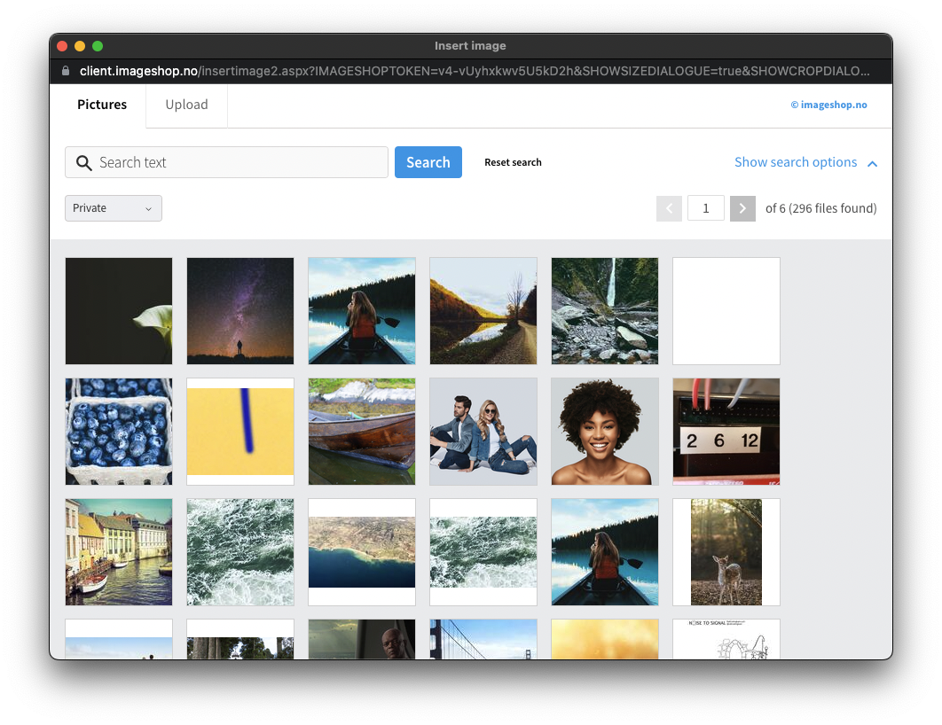Select the autumn lake road thumbnail
942x725 pixels.
click(483, 311)
